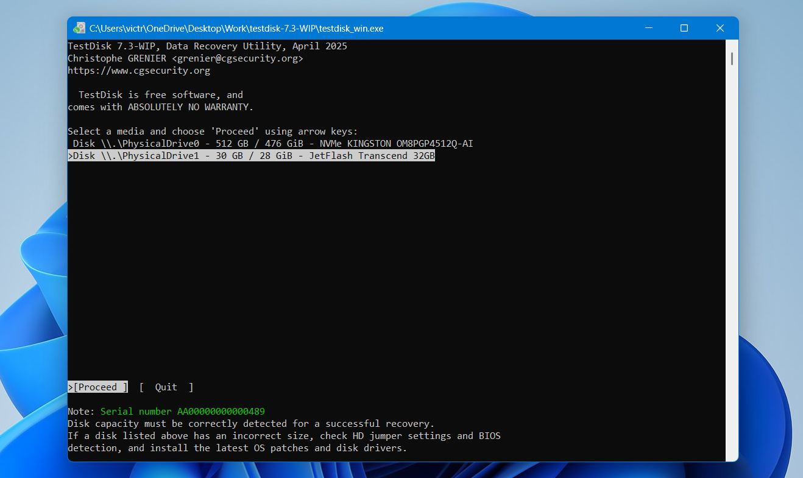Click the minimize window icon
The image size is (803, 478).
pyautogui.click(x=648, y=28)
